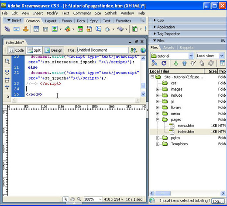Insert a Server-Side Include icon
The width and height of the screenshot is (227, 206).
point(89,29)
